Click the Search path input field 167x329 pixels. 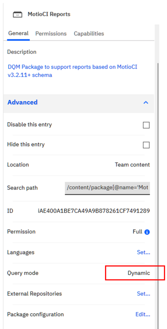[x=107, y=188]
